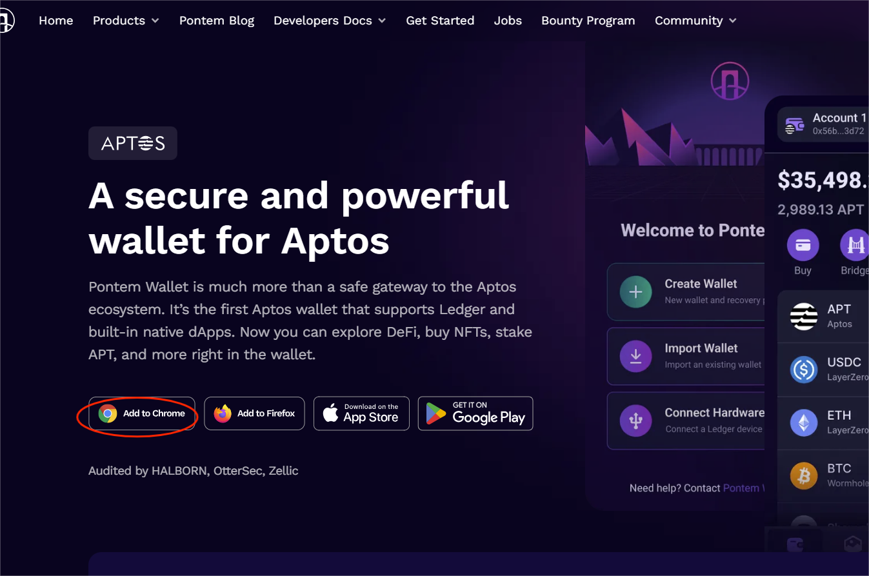Click the Pontem contact link under Need help
Screen dimensions: 869x576
click(744, 488)
